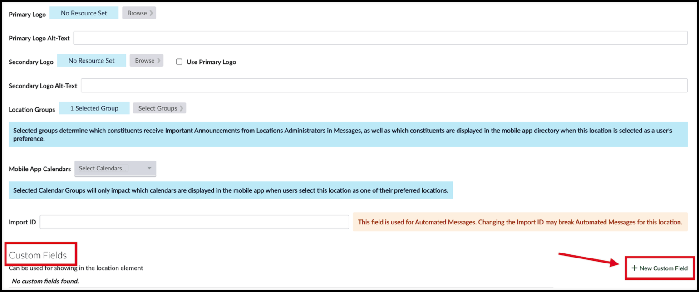Screen dimensions: 699x292
Task: Enable Use Primary Logo checkbox
Action: pyautogui.click(x=179, y=62)
